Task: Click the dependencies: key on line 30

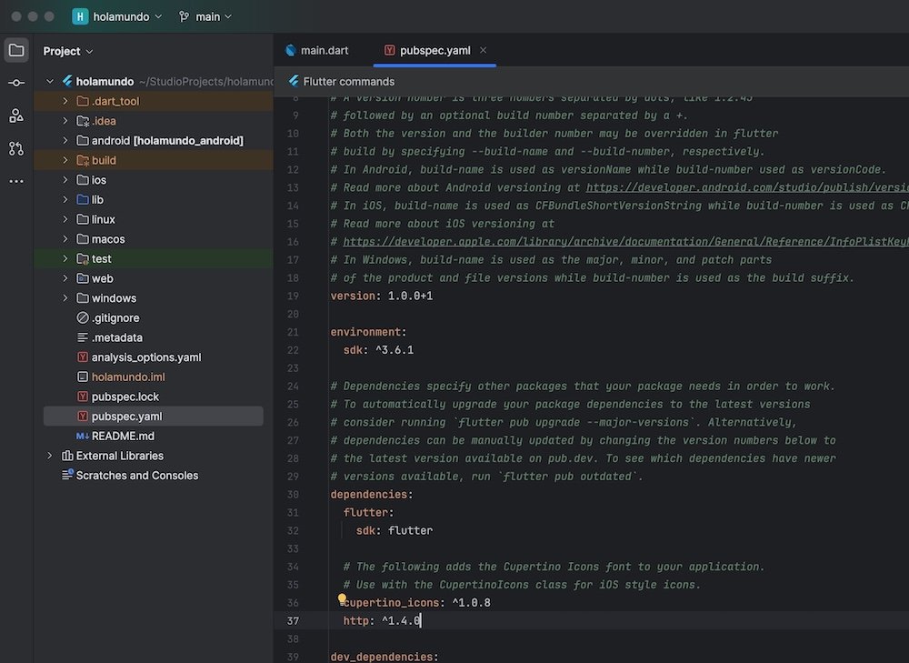Action: pyautogui.click(x=372, y=494)
